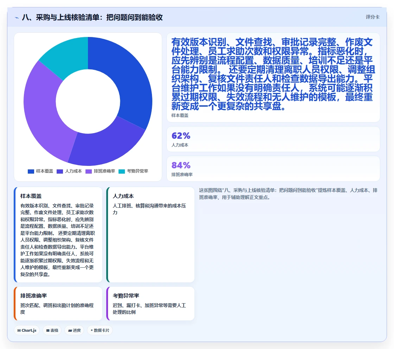
Task: Select the 样本覆盖 label under the blue text
Action: 180,116
